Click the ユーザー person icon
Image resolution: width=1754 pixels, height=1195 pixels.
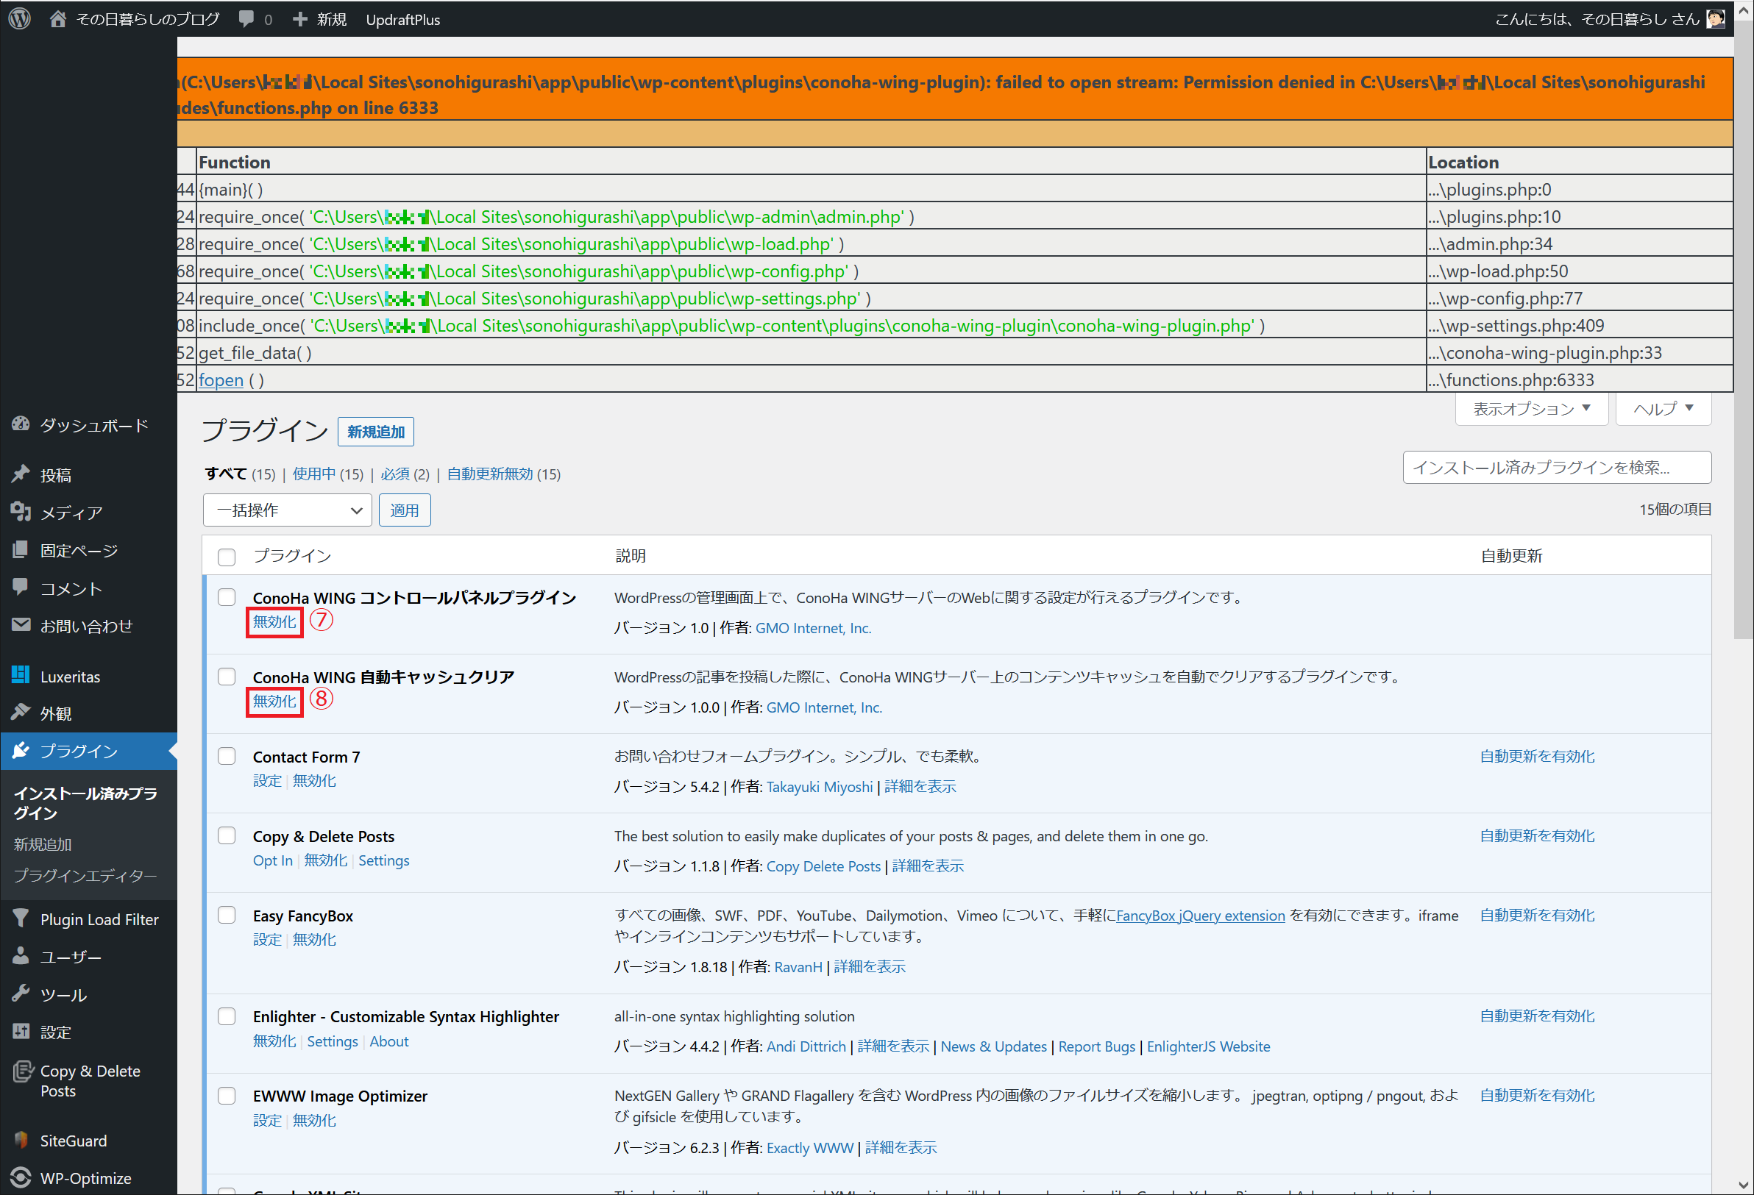pyautogui.click(x=21, y=957)
